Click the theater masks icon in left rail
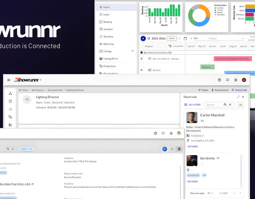This screenshot has width=255, height=199. pyautogui.click(x=10, y=117)
